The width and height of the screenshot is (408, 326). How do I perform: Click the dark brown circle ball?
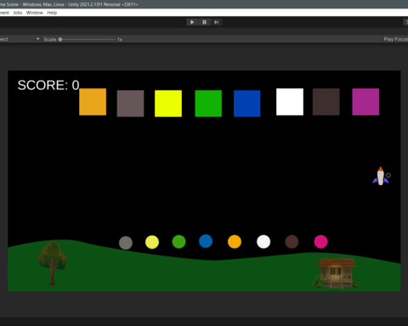pyautogui.click(x=292, y=242)
